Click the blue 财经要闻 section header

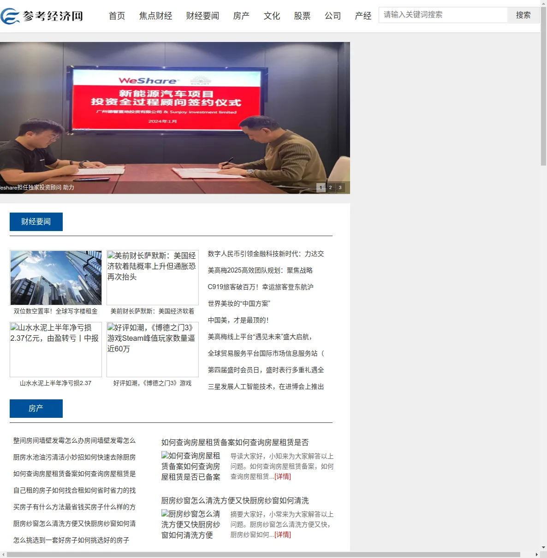36,222
